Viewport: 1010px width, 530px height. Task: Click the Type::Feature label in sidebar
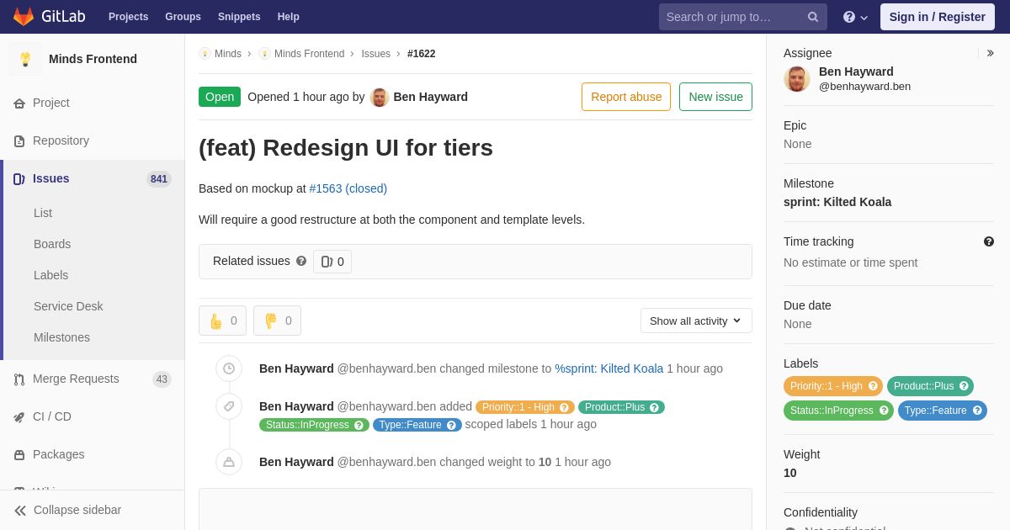click(x=935, y=411)
